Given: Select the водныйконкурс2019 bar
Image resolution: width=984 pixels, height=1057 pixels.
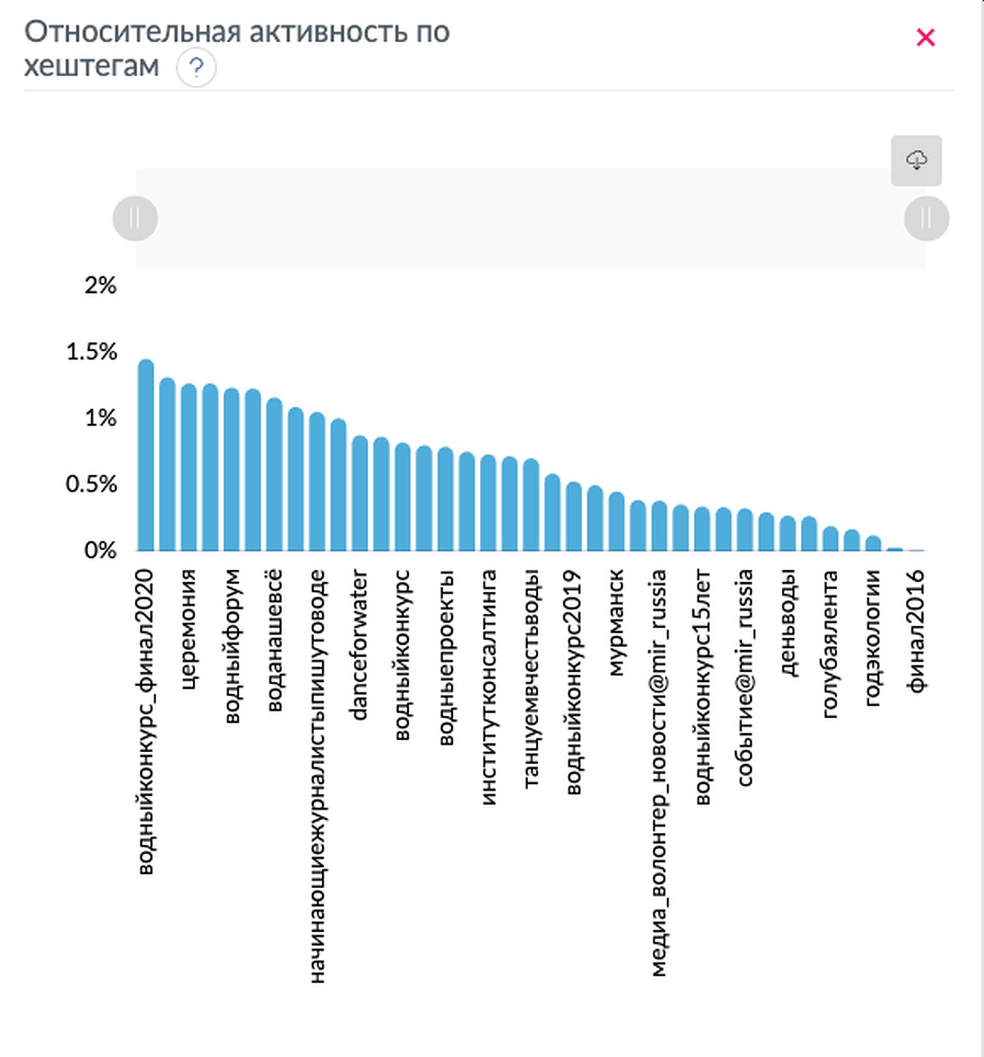Looking at the screenshot, I should tap(573, 517).
